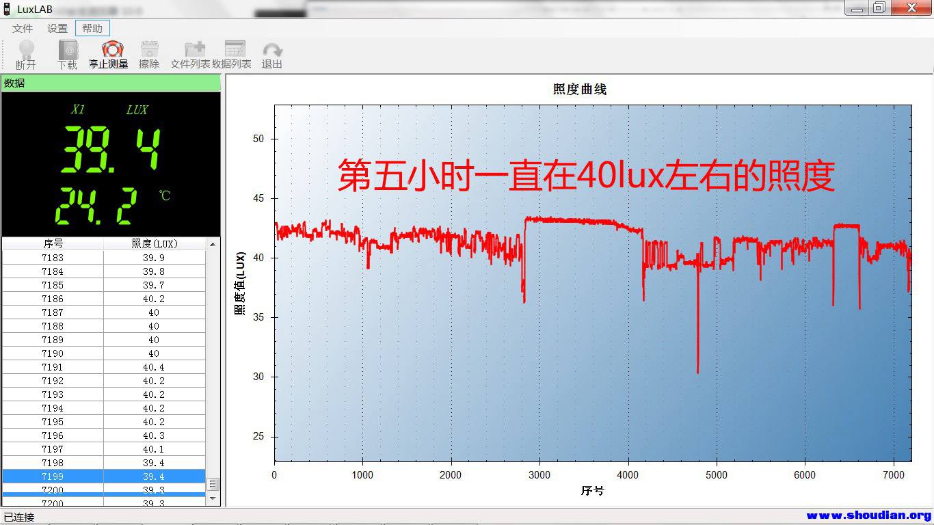Viewport: 934px width, 525px height.
Task: Click the 40.3 lux value cell
Action: [x=154, y=435]
